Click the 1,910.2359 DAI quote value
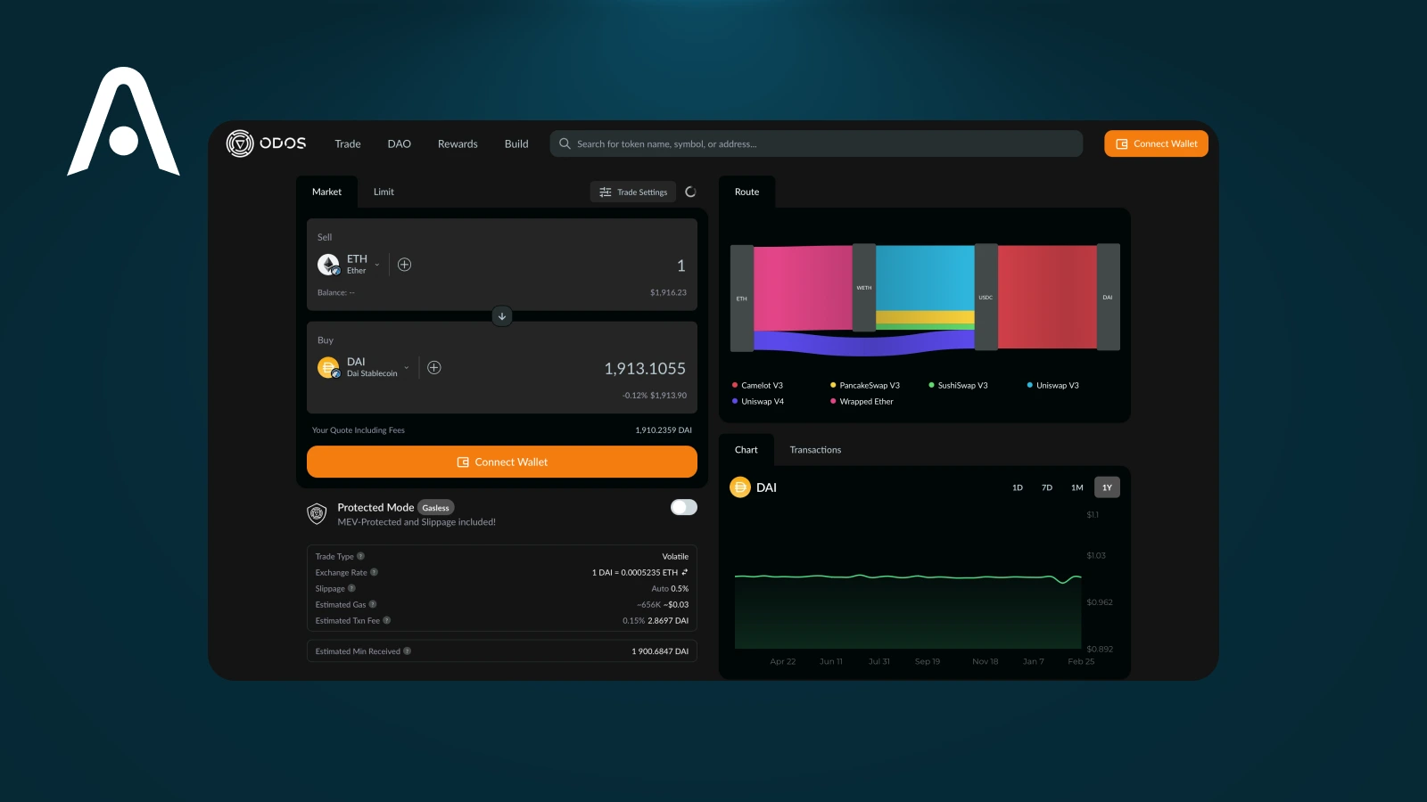Image resolution: width=1427 pixels, height=802 pixels. coord(664,430)
